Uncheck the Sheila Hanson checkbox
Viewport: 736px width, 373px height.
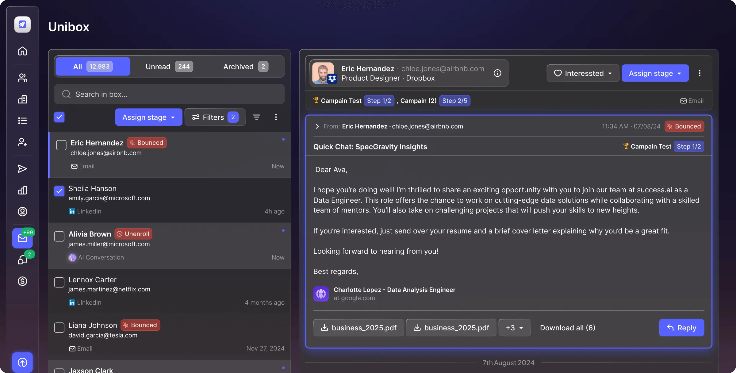(x=59, y=191)
